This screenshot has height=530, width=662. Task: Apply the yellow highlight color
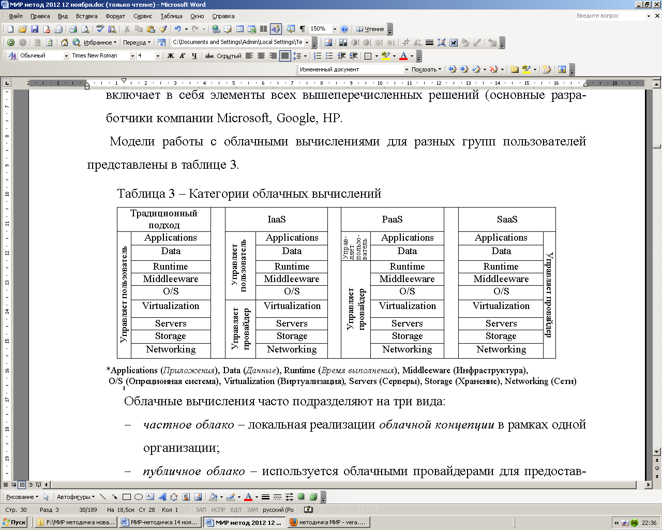[385, 55]
